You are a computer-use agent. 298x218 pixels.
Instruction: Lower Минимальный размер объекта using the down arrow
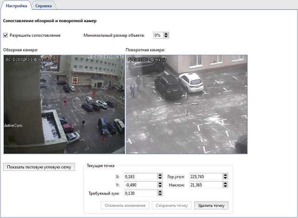pos(166,37)
